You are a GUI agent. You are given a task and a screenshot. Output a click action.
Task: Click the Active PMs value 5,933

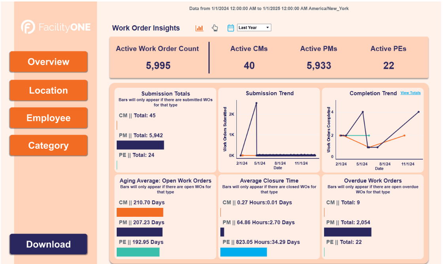(x=319, y=66)
